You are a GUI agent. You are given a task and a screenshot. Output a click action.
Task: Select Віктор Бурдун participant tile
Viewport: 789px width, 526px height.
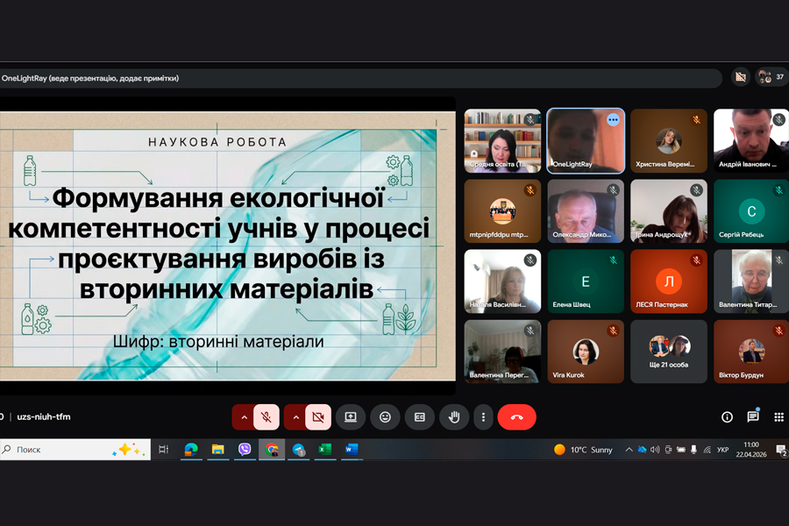(751, 352)
